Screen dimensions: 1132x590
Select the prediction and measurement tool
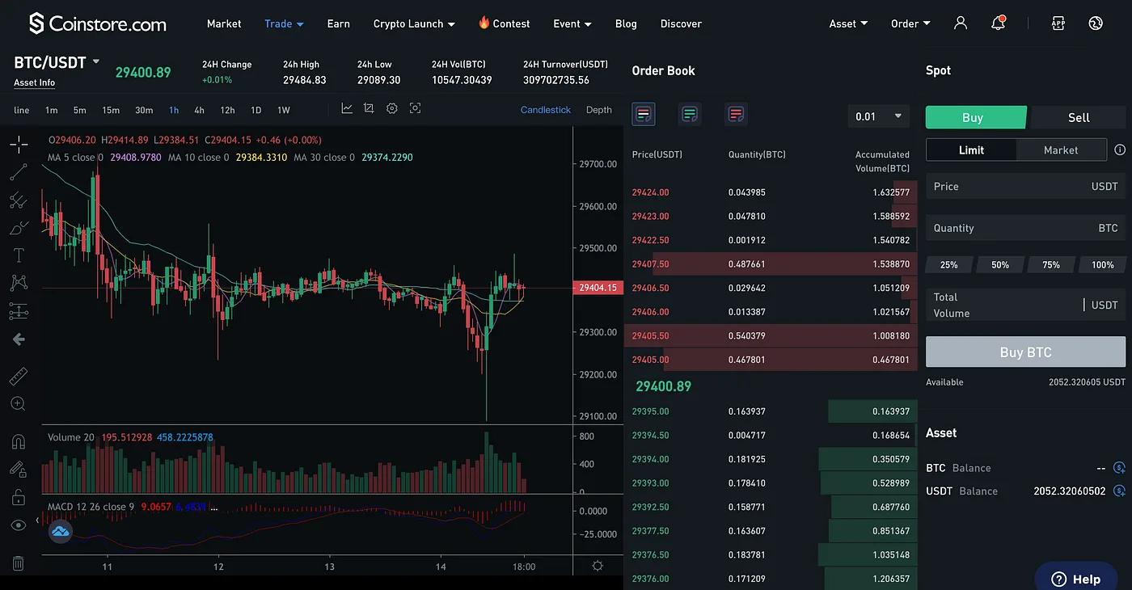[19, 311]
